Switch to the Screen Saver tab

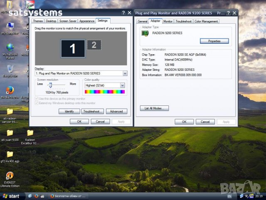pyautogui.click(x=67, y=21)
